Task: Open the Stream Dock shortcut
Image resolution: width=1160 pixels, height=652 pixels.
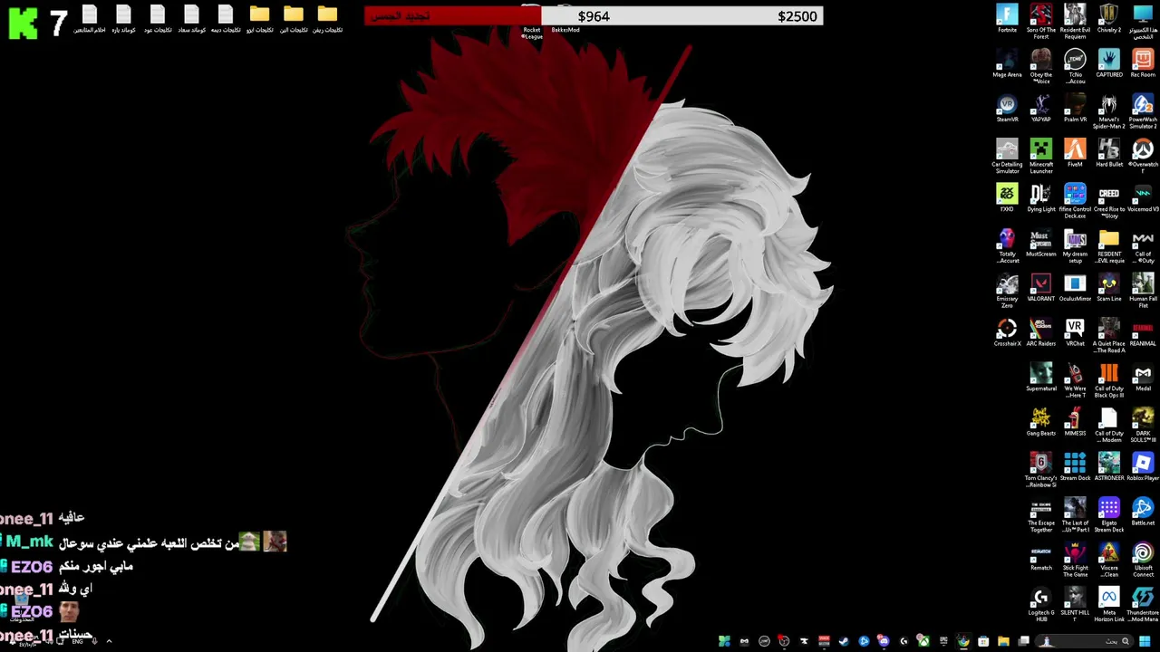Action: [x=1075, y=466]
